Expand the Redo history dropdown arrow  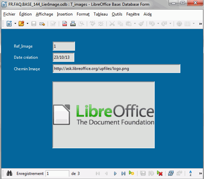coord(170,24)
